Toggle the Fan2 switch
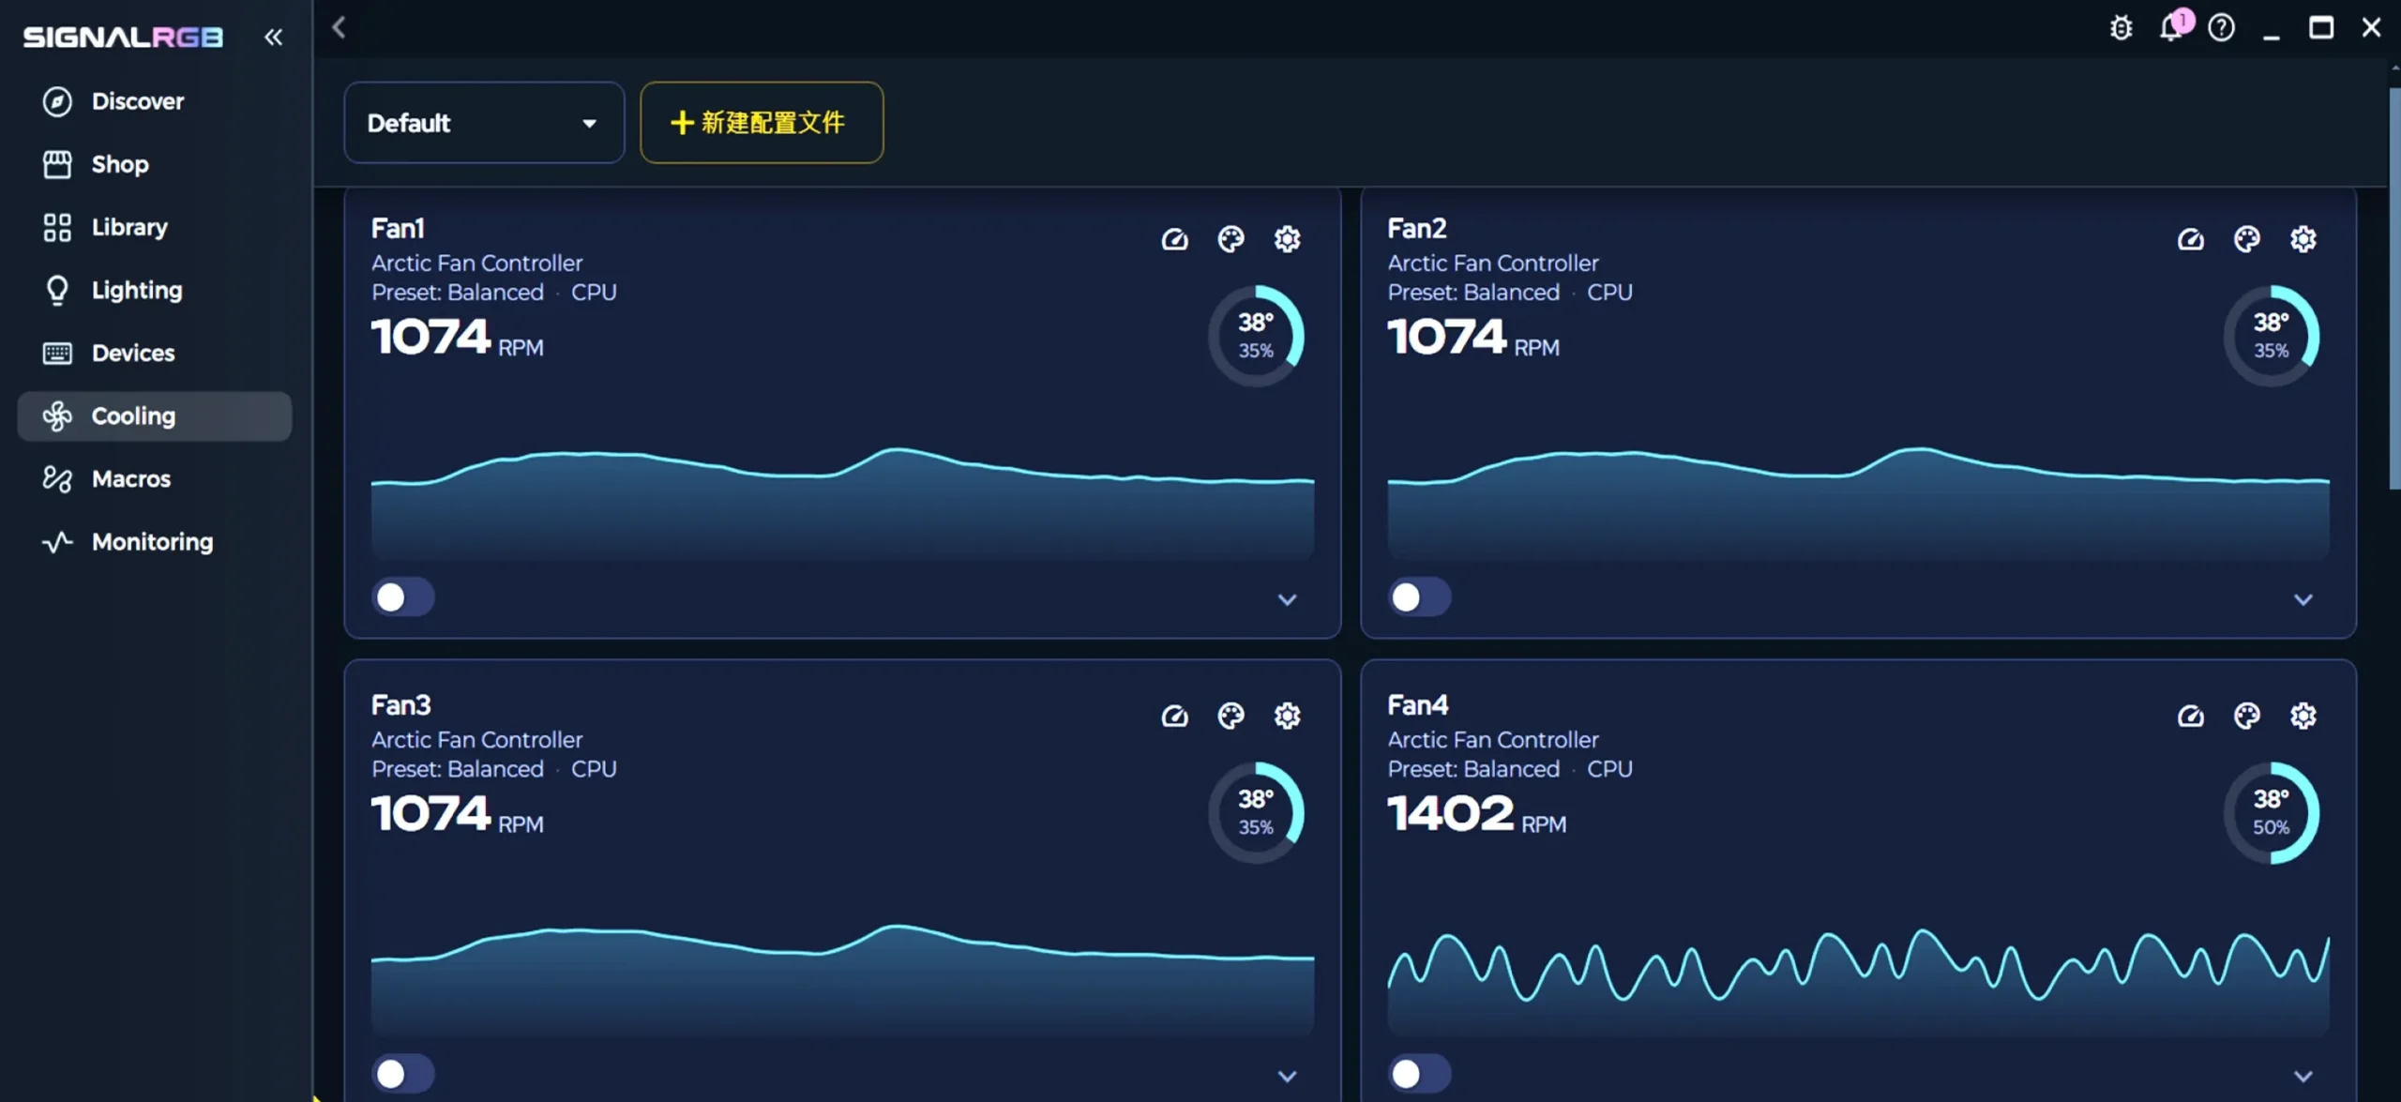The image size is (2401, 1102). point(1419,596)
